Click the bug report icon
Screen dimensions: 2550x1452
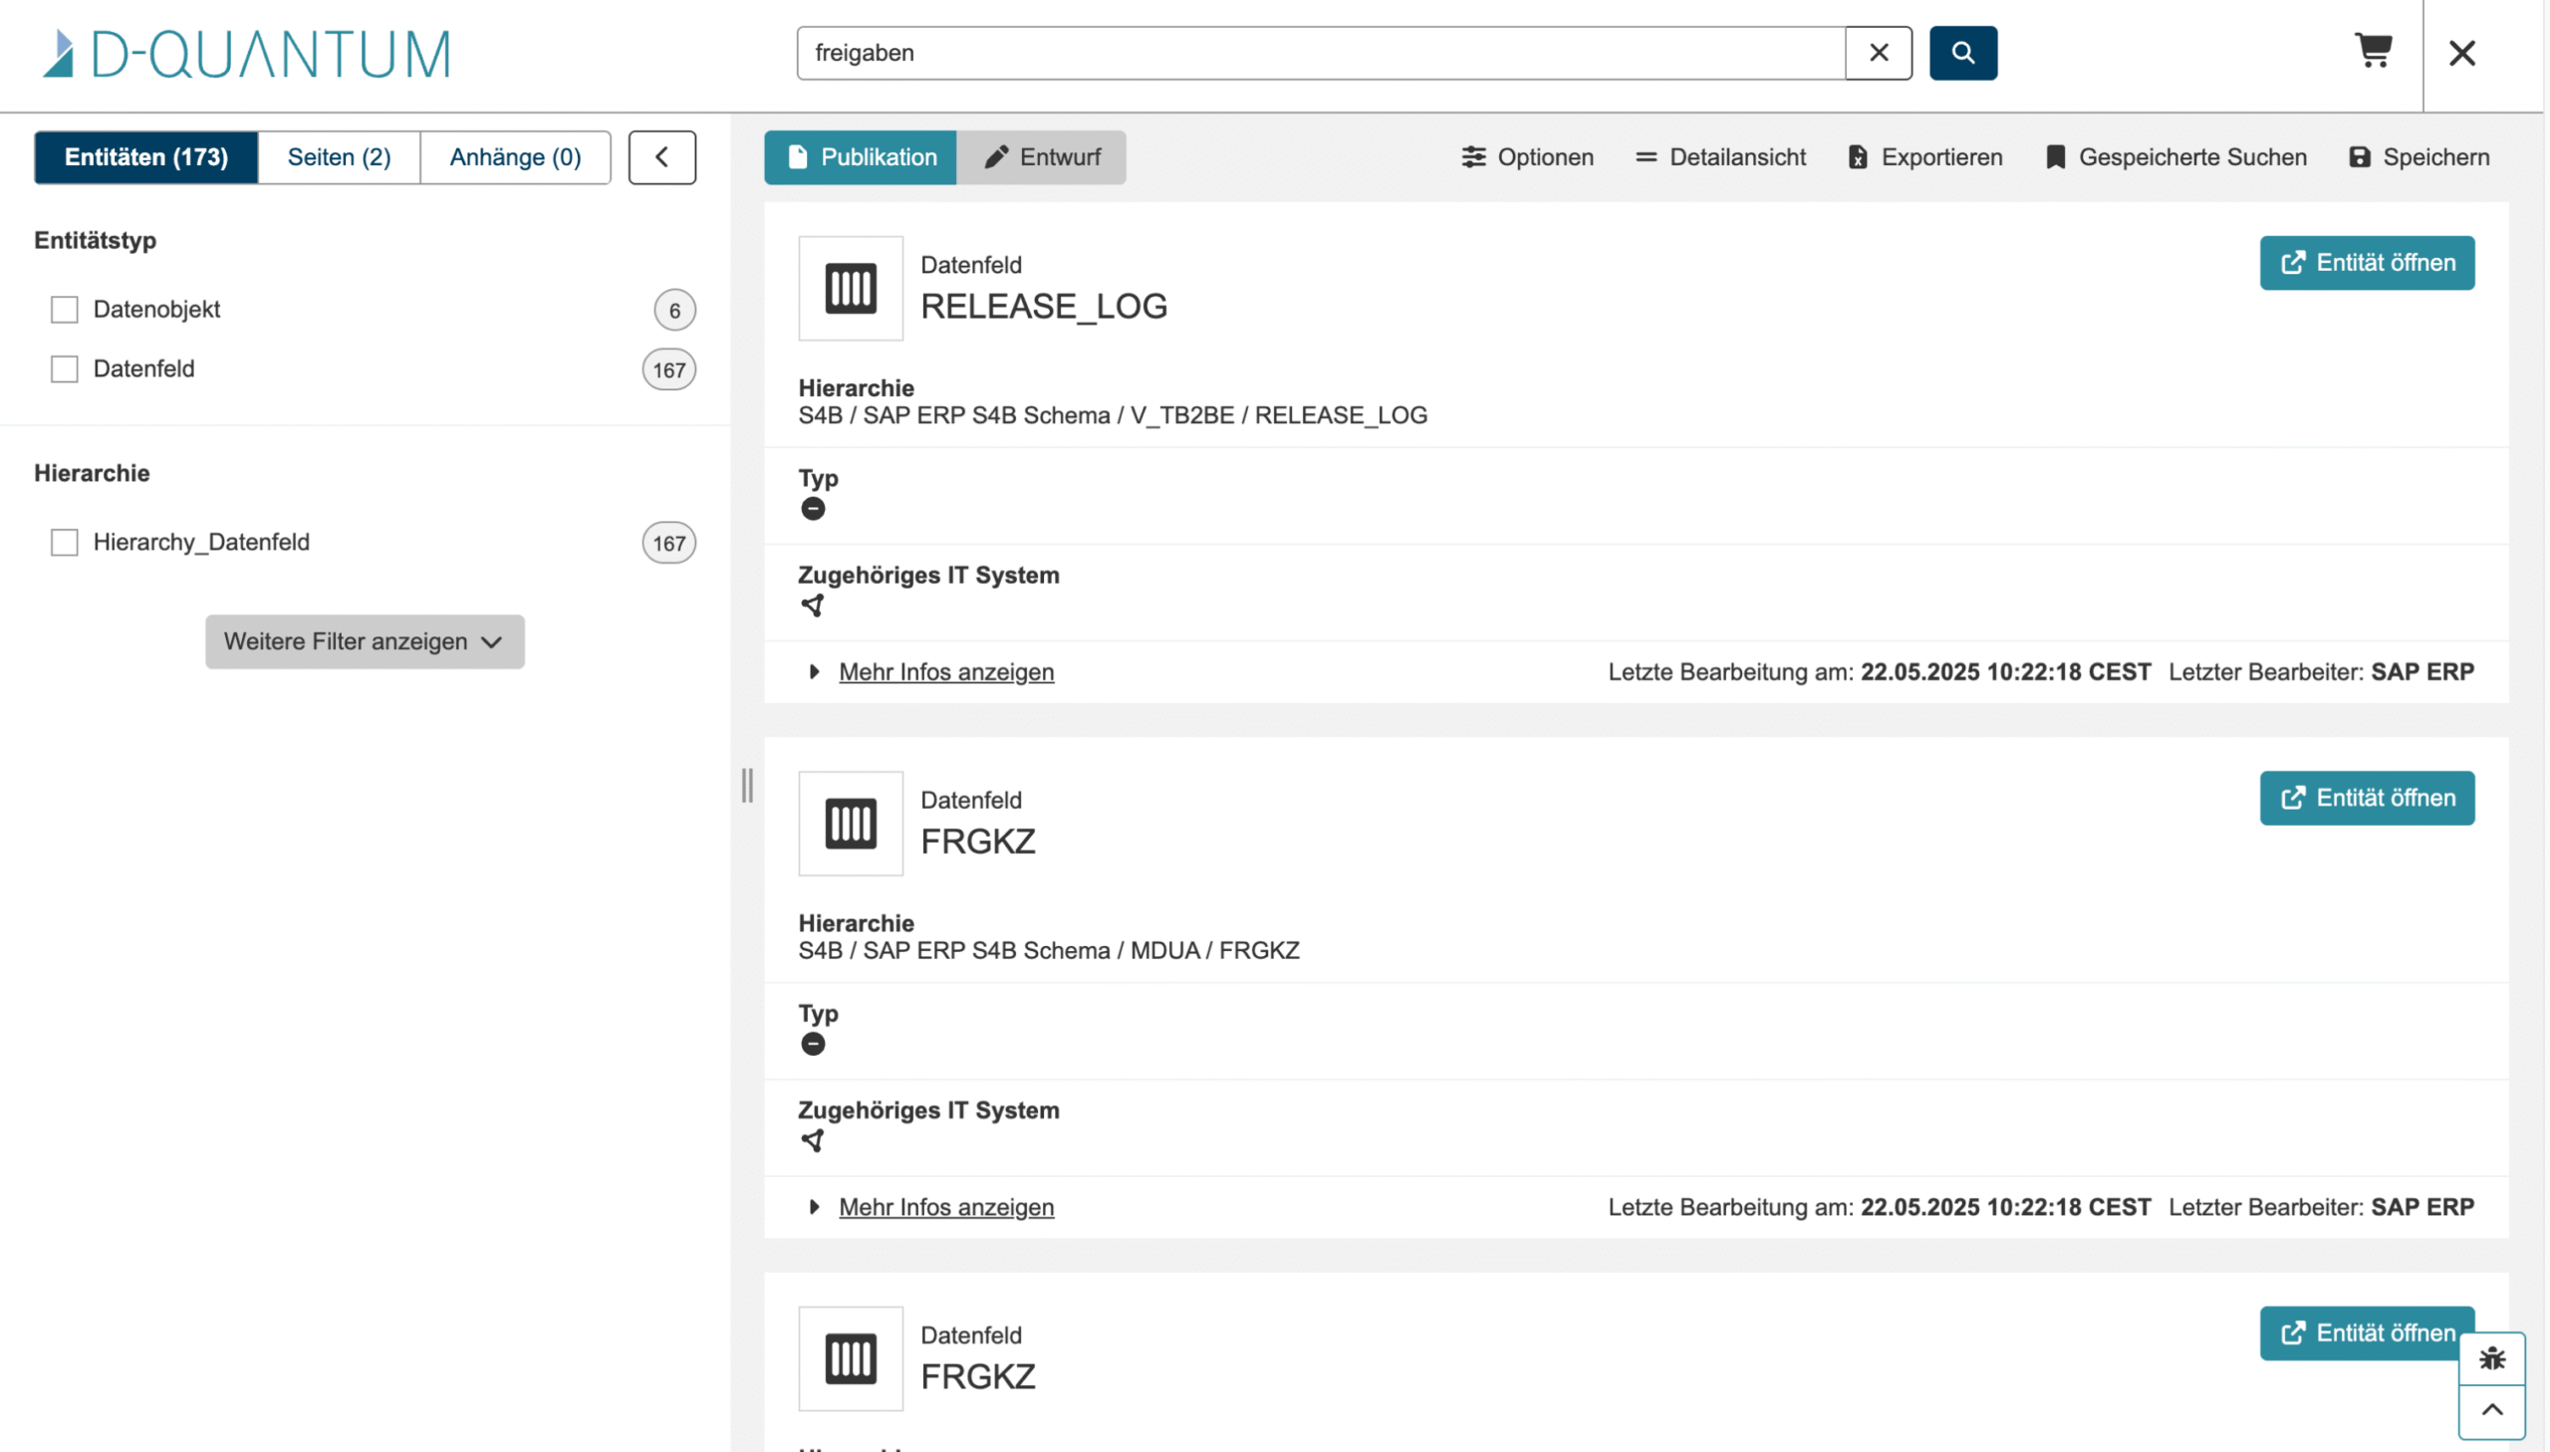(x=2491, y=1358)
